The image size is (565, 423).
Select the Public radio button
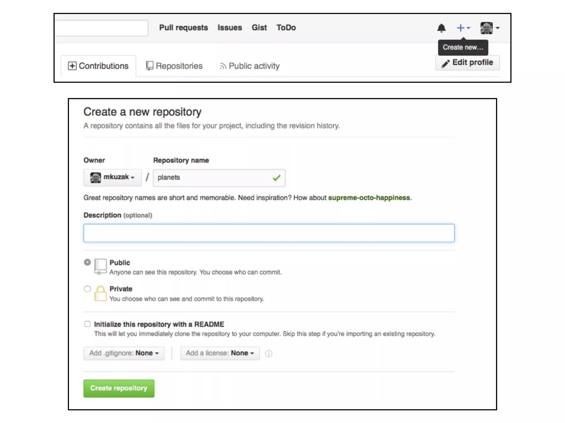87,262
